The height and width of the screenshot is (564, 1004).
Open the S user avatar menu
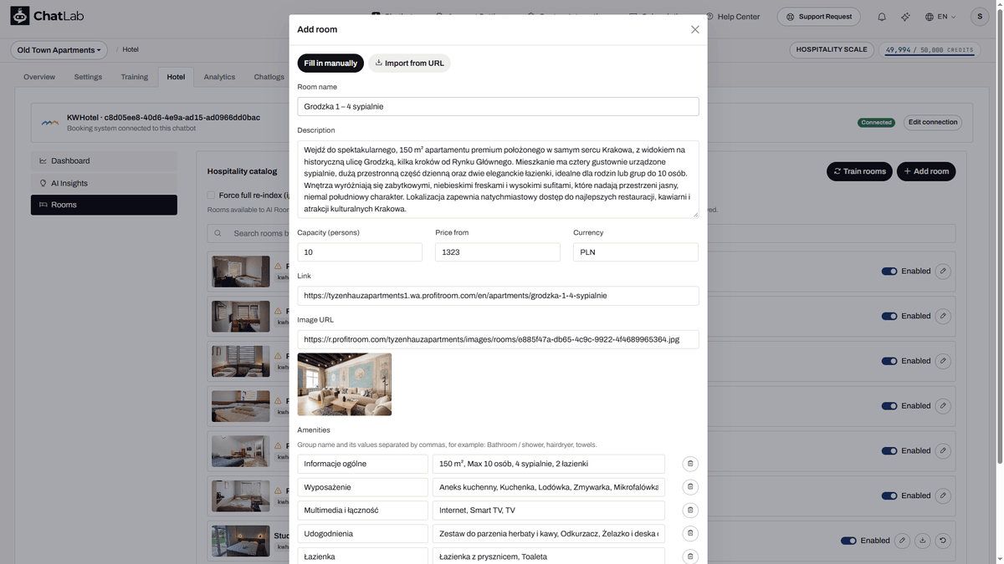980,17
